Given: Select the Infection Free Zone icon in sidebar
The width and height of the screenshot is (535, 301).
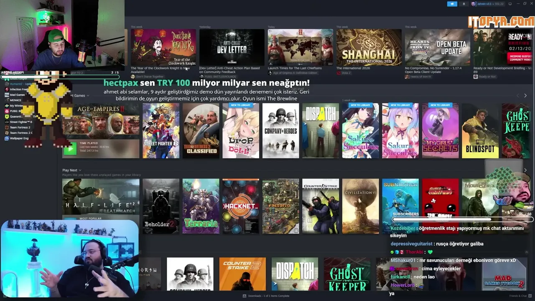Looking at the screenshot, I should point(7,89).
